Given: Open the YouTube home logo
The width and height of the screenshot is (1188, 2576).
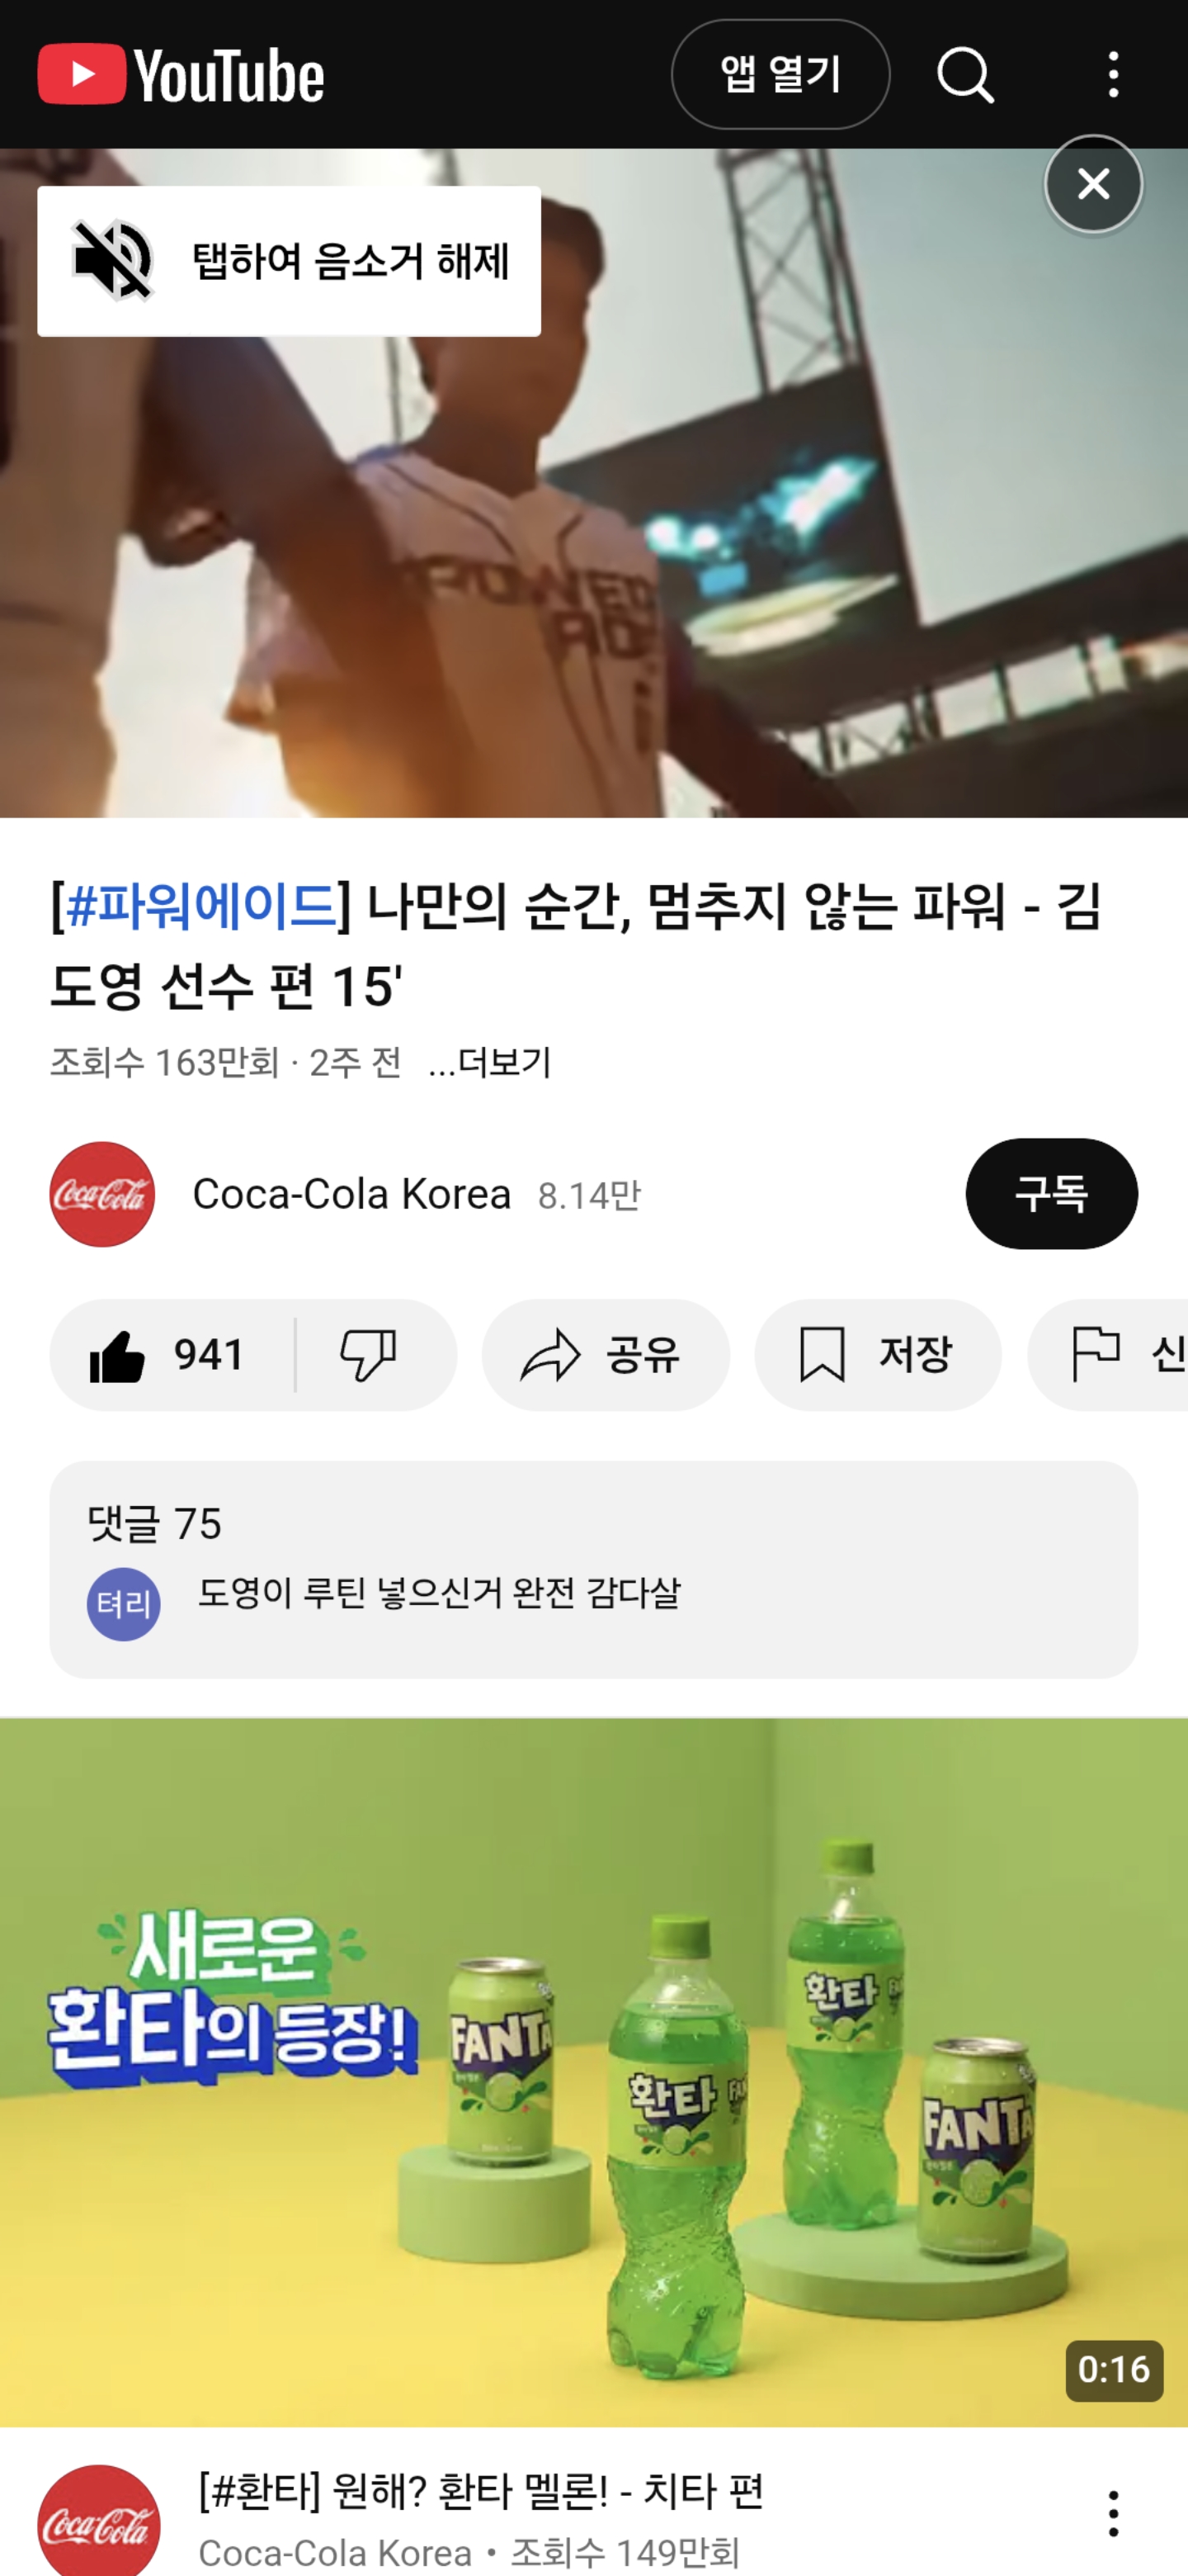Looking at the screenshot, I should (x=181, y=74).
